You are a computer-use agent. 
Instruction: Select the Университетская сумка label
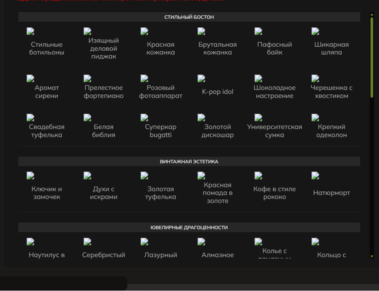click(x=275, y=131)
